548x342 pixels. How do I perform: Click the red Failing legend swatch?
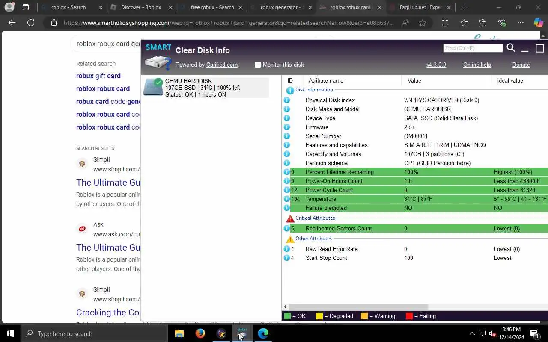pyautogui.click(x=409, y=316)
